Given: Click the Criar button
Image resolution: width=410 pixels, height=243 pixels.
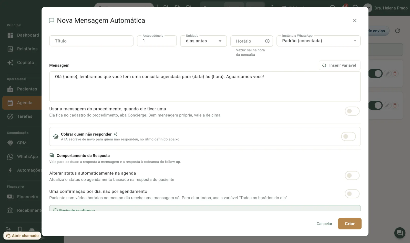Looking at the screenshot, I should (x=350, y=224).
